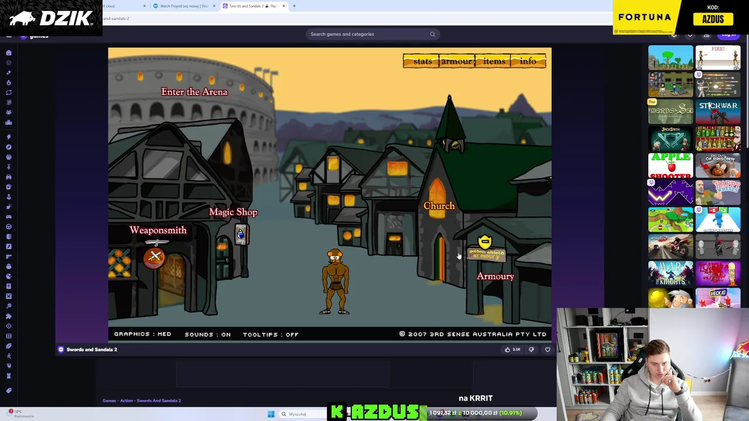The width and height of the screenshot is (749, 421).
Task: Click the home icon in left sidebar
Action: click(9, 53)
